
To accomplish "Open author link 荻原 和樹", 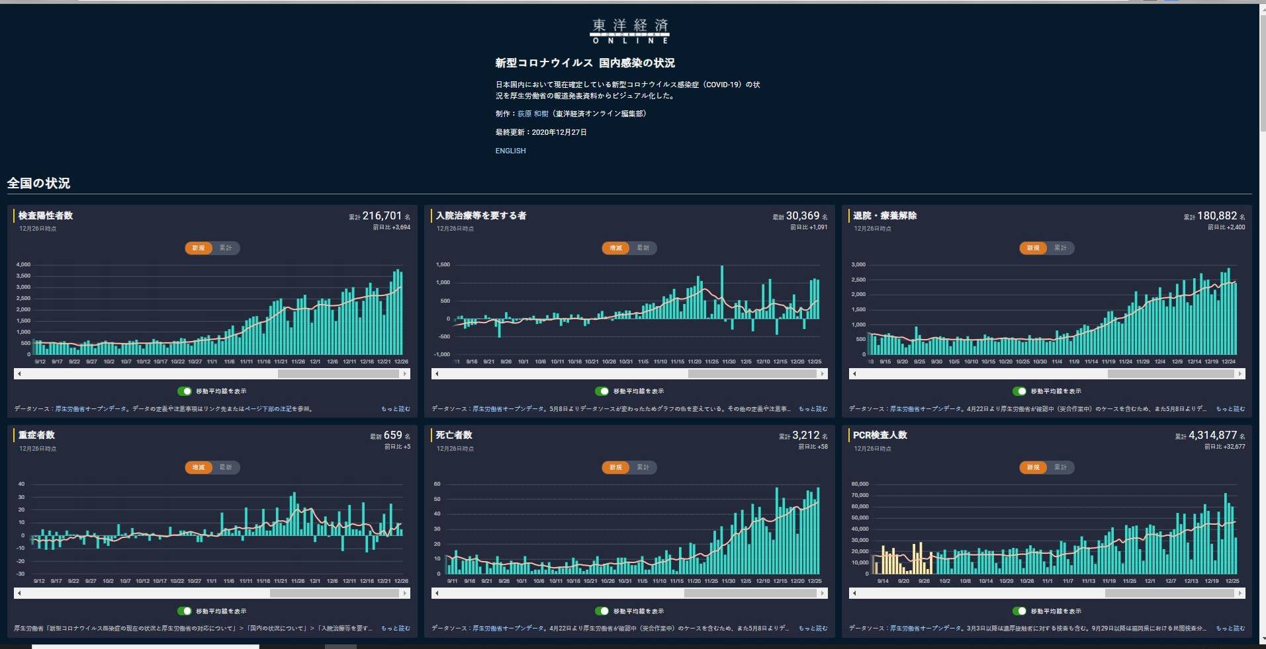I will (533, 114).
